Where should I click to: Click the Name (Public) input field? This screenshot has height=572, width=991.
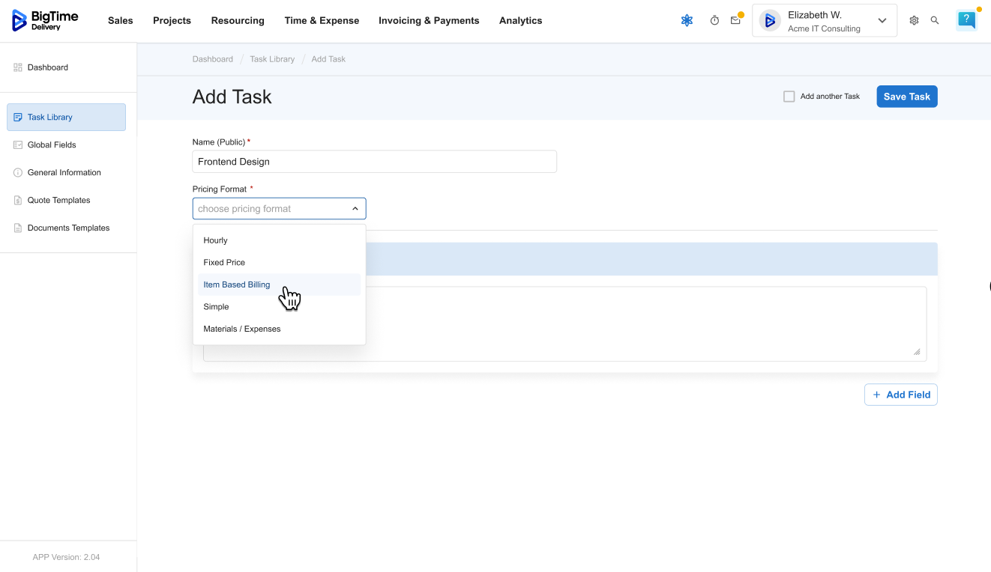374,162
